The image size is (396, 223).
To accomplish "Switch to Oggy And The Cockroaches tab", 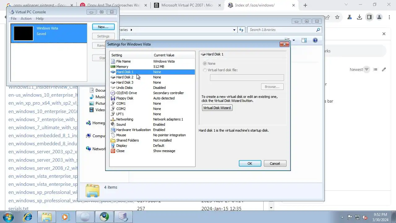I will (x=113, y=5).
